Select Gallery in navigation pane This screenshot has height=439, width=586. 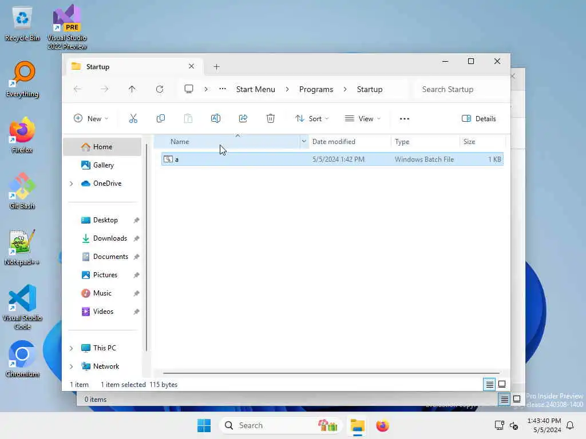[102, 165]
